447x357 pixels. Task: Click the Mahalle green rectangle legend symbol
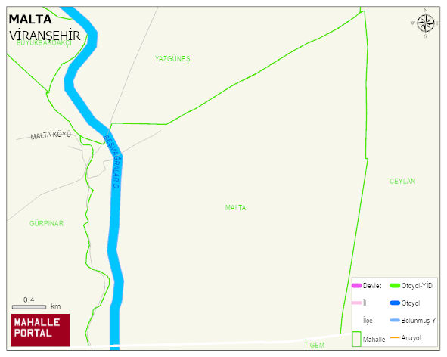pos(356,339)
